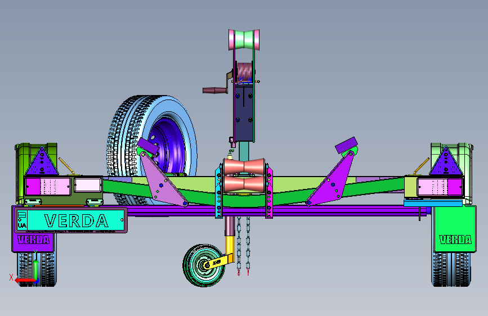Select the green VERDA mud flap
Viewport: 488px width, 316px height.
click(455, 229)
